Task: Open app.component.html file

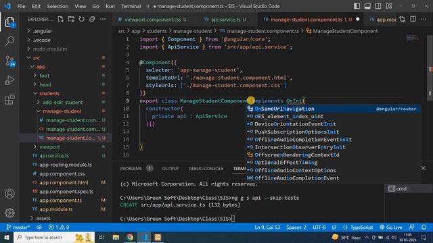Action: (x=64, y=182)
